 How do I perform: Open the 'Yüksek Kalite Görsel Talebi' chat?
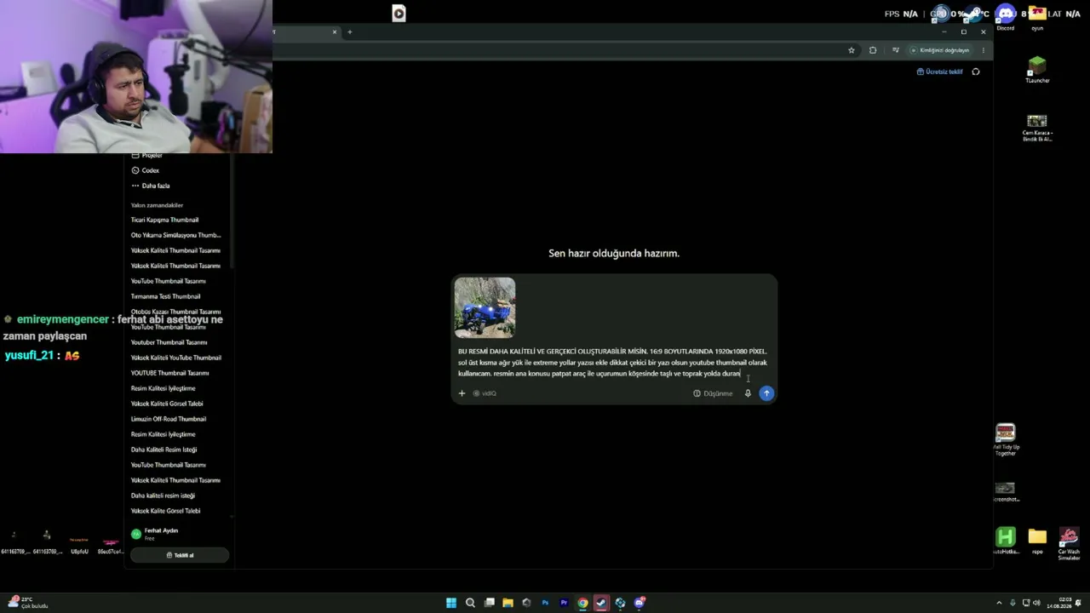click(x=165, y=511)
